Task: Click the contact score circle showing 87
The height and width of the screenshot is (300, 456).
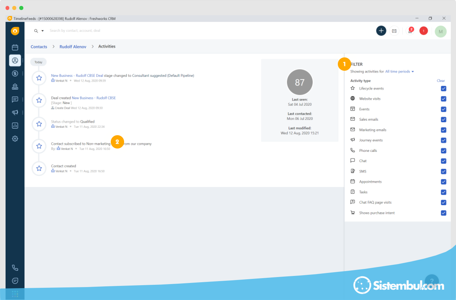Action: pyautogui.click(x=300, y=82)
